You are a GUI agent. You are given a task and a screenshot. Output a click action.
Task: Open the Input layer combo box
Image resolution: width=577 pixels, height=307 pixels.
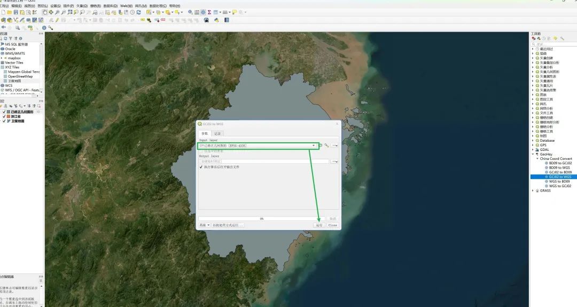pyautogui.click(x=259, y=145)
